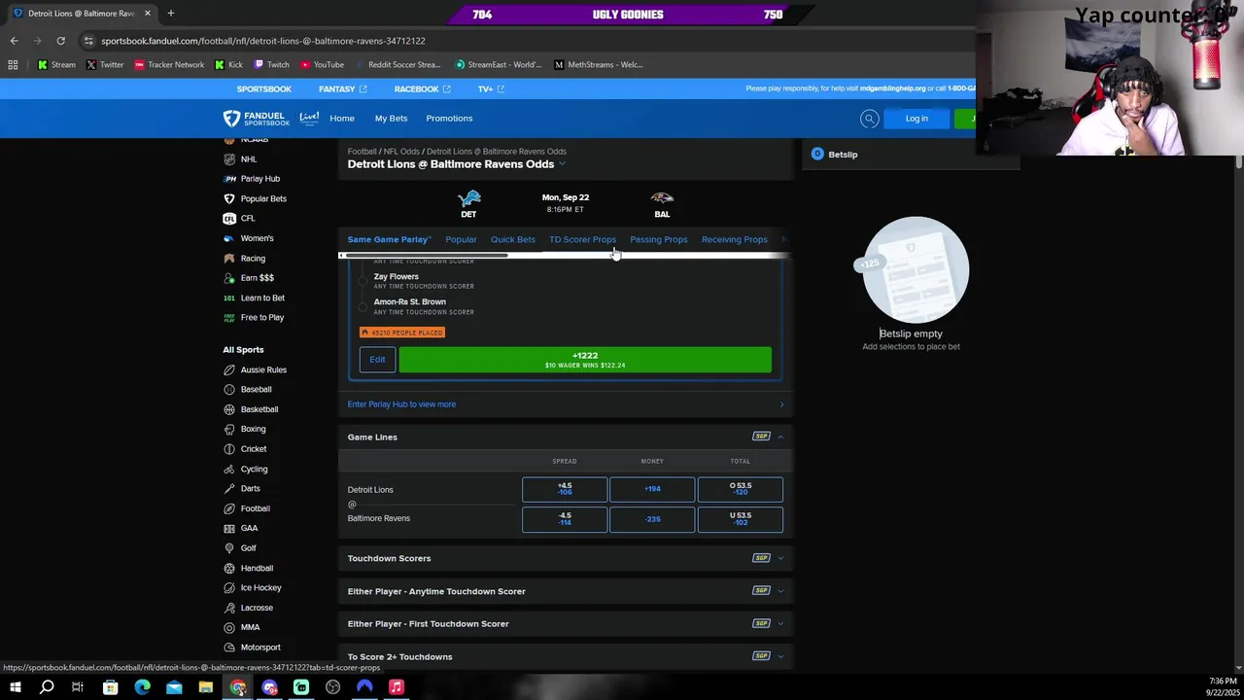The height and width of the screenshot is (700, 1244).
Task: Choose Ice Hockey from All Sports
Action: pos(260,588)
